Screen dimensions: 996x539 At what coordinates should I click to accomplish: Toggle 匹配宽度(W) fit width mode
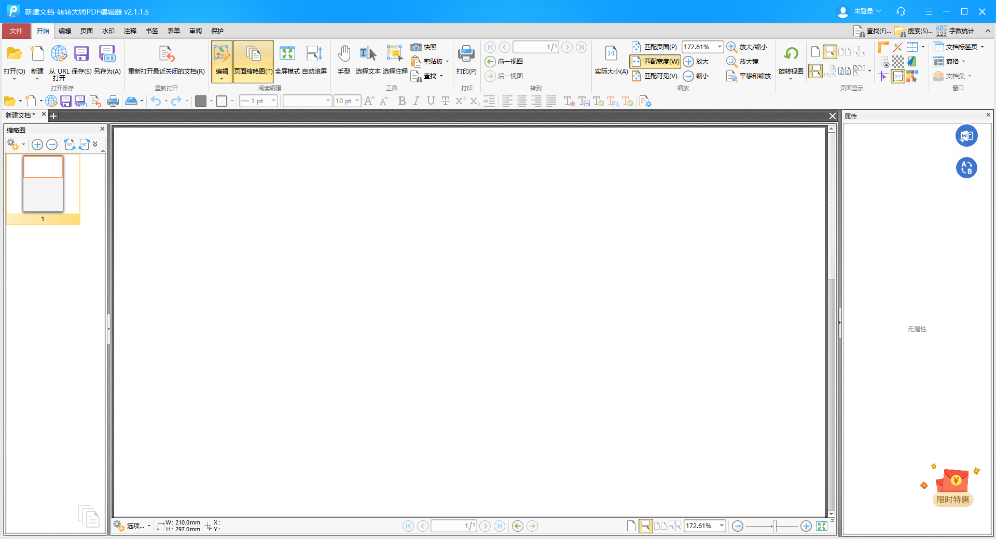click(x=655, y=62)
